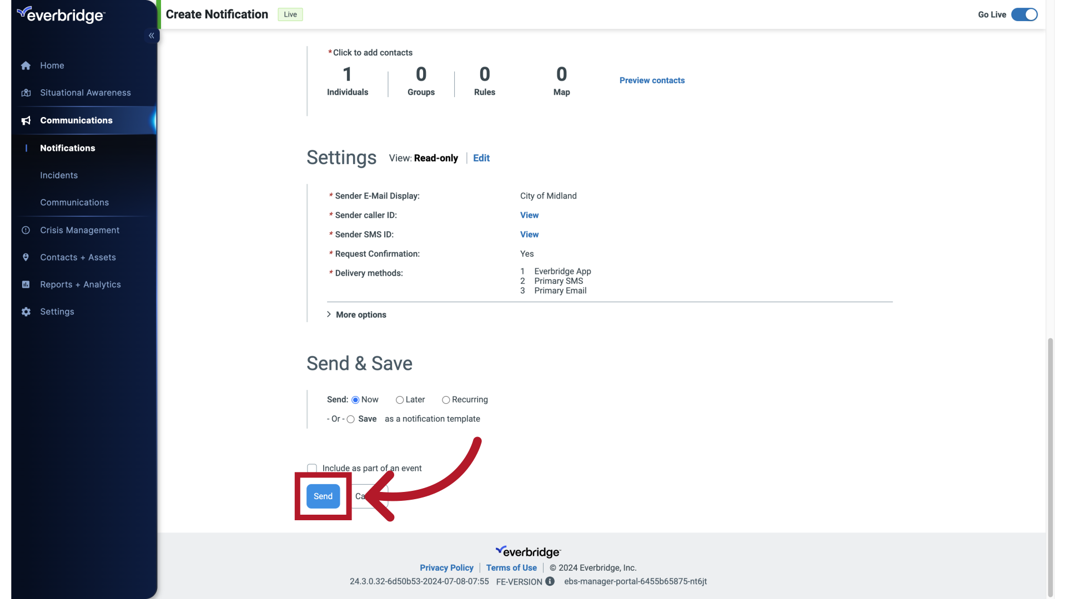Click the FE-VERSION info icon in footer

coord(550,581)
